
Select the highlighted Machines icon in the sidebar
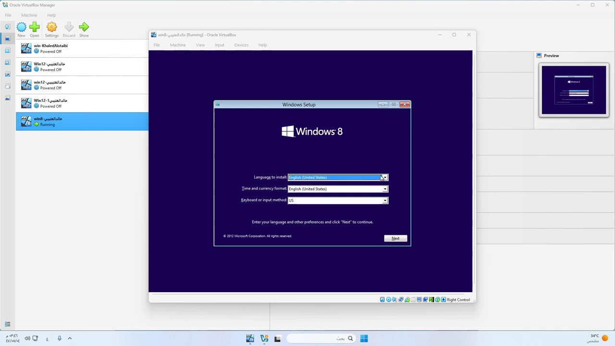click(x=7, y=38)
